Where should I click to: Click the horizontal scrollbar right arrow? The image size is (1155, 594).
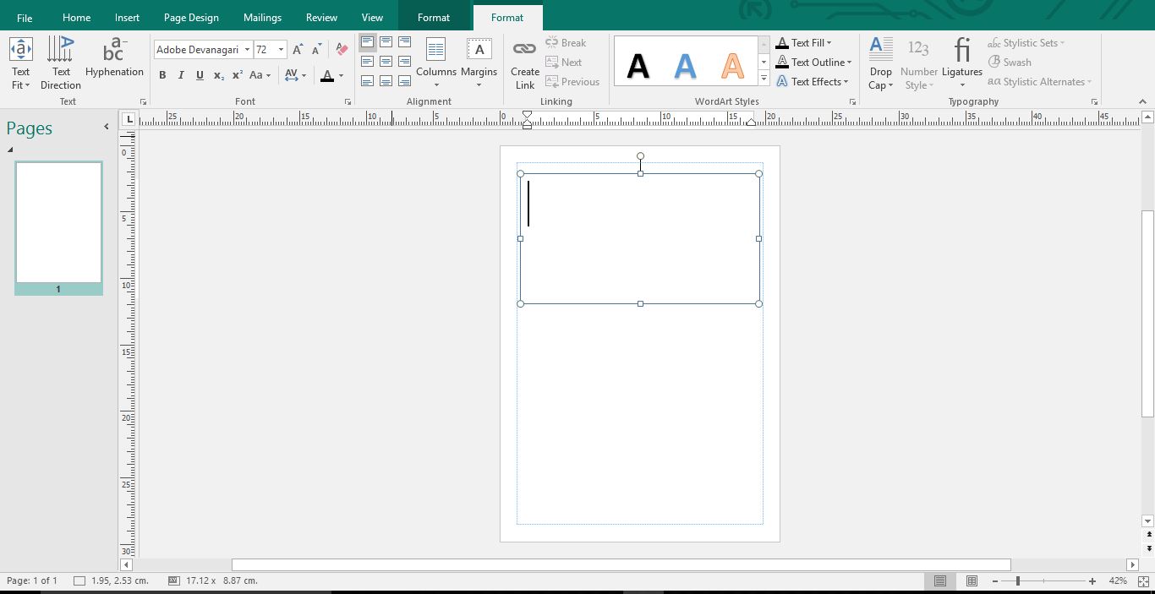(x=1132, y=564)
